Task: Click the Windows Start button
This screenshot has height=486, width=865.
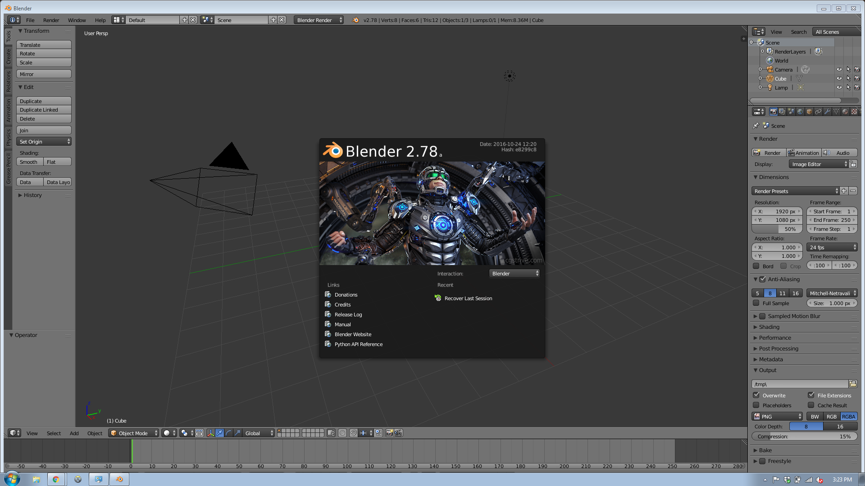Action: point(12,479)
